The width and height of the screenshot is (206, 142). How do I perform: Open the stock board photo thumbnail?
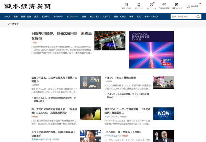pyautogui.click(x=110, y=41)
